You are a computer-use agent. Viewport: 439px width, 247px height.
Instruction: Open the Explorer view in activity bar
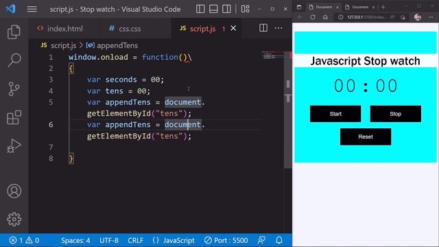pyautogui.click(x=14, y=32)
